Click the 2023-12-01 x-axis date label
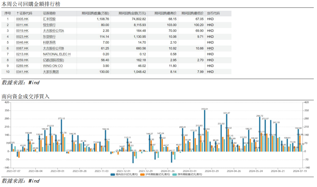The width and height of the screenshot is (317, 187). pyautogui.click(x=124, y=171)
